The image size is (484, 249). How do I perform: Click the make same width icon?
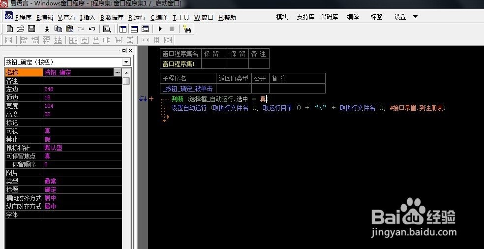point(145,40)
